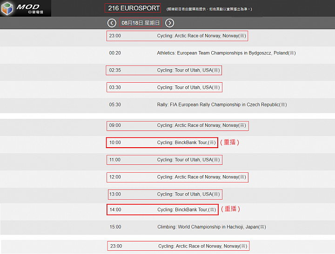Viewport: 335px width, 254px height.
Task: Open the last 23:00 Arctic Race of Norway row
Action: coord(178,246)
